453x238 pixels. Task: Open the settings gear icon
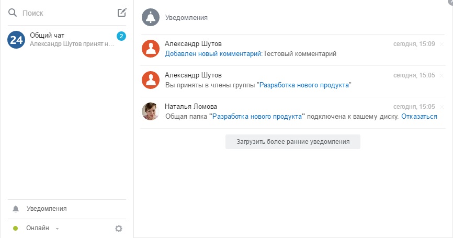click(x=119, y=228)
